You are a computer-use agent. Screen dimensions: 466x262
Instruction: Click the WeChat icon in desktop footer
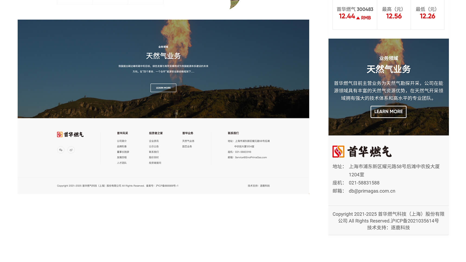point(61,150)
